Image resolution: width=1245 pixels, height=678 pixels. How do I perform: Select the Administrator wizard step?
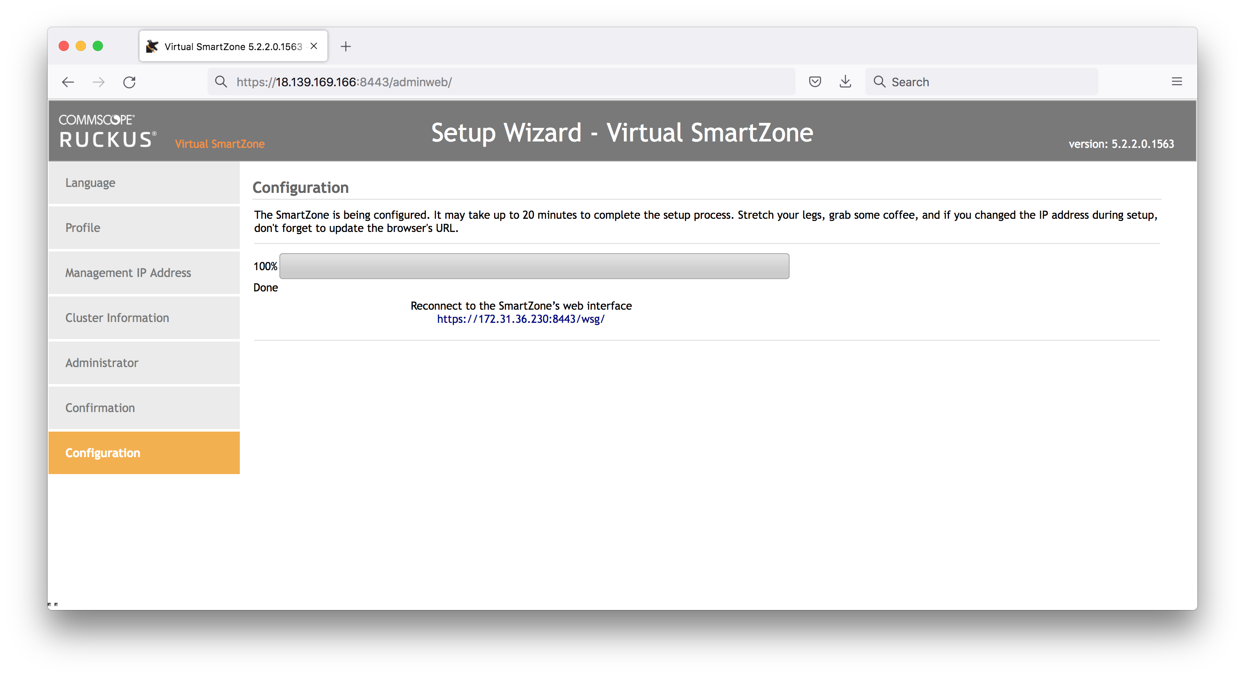pyautogui.click(x=144, y=363)
